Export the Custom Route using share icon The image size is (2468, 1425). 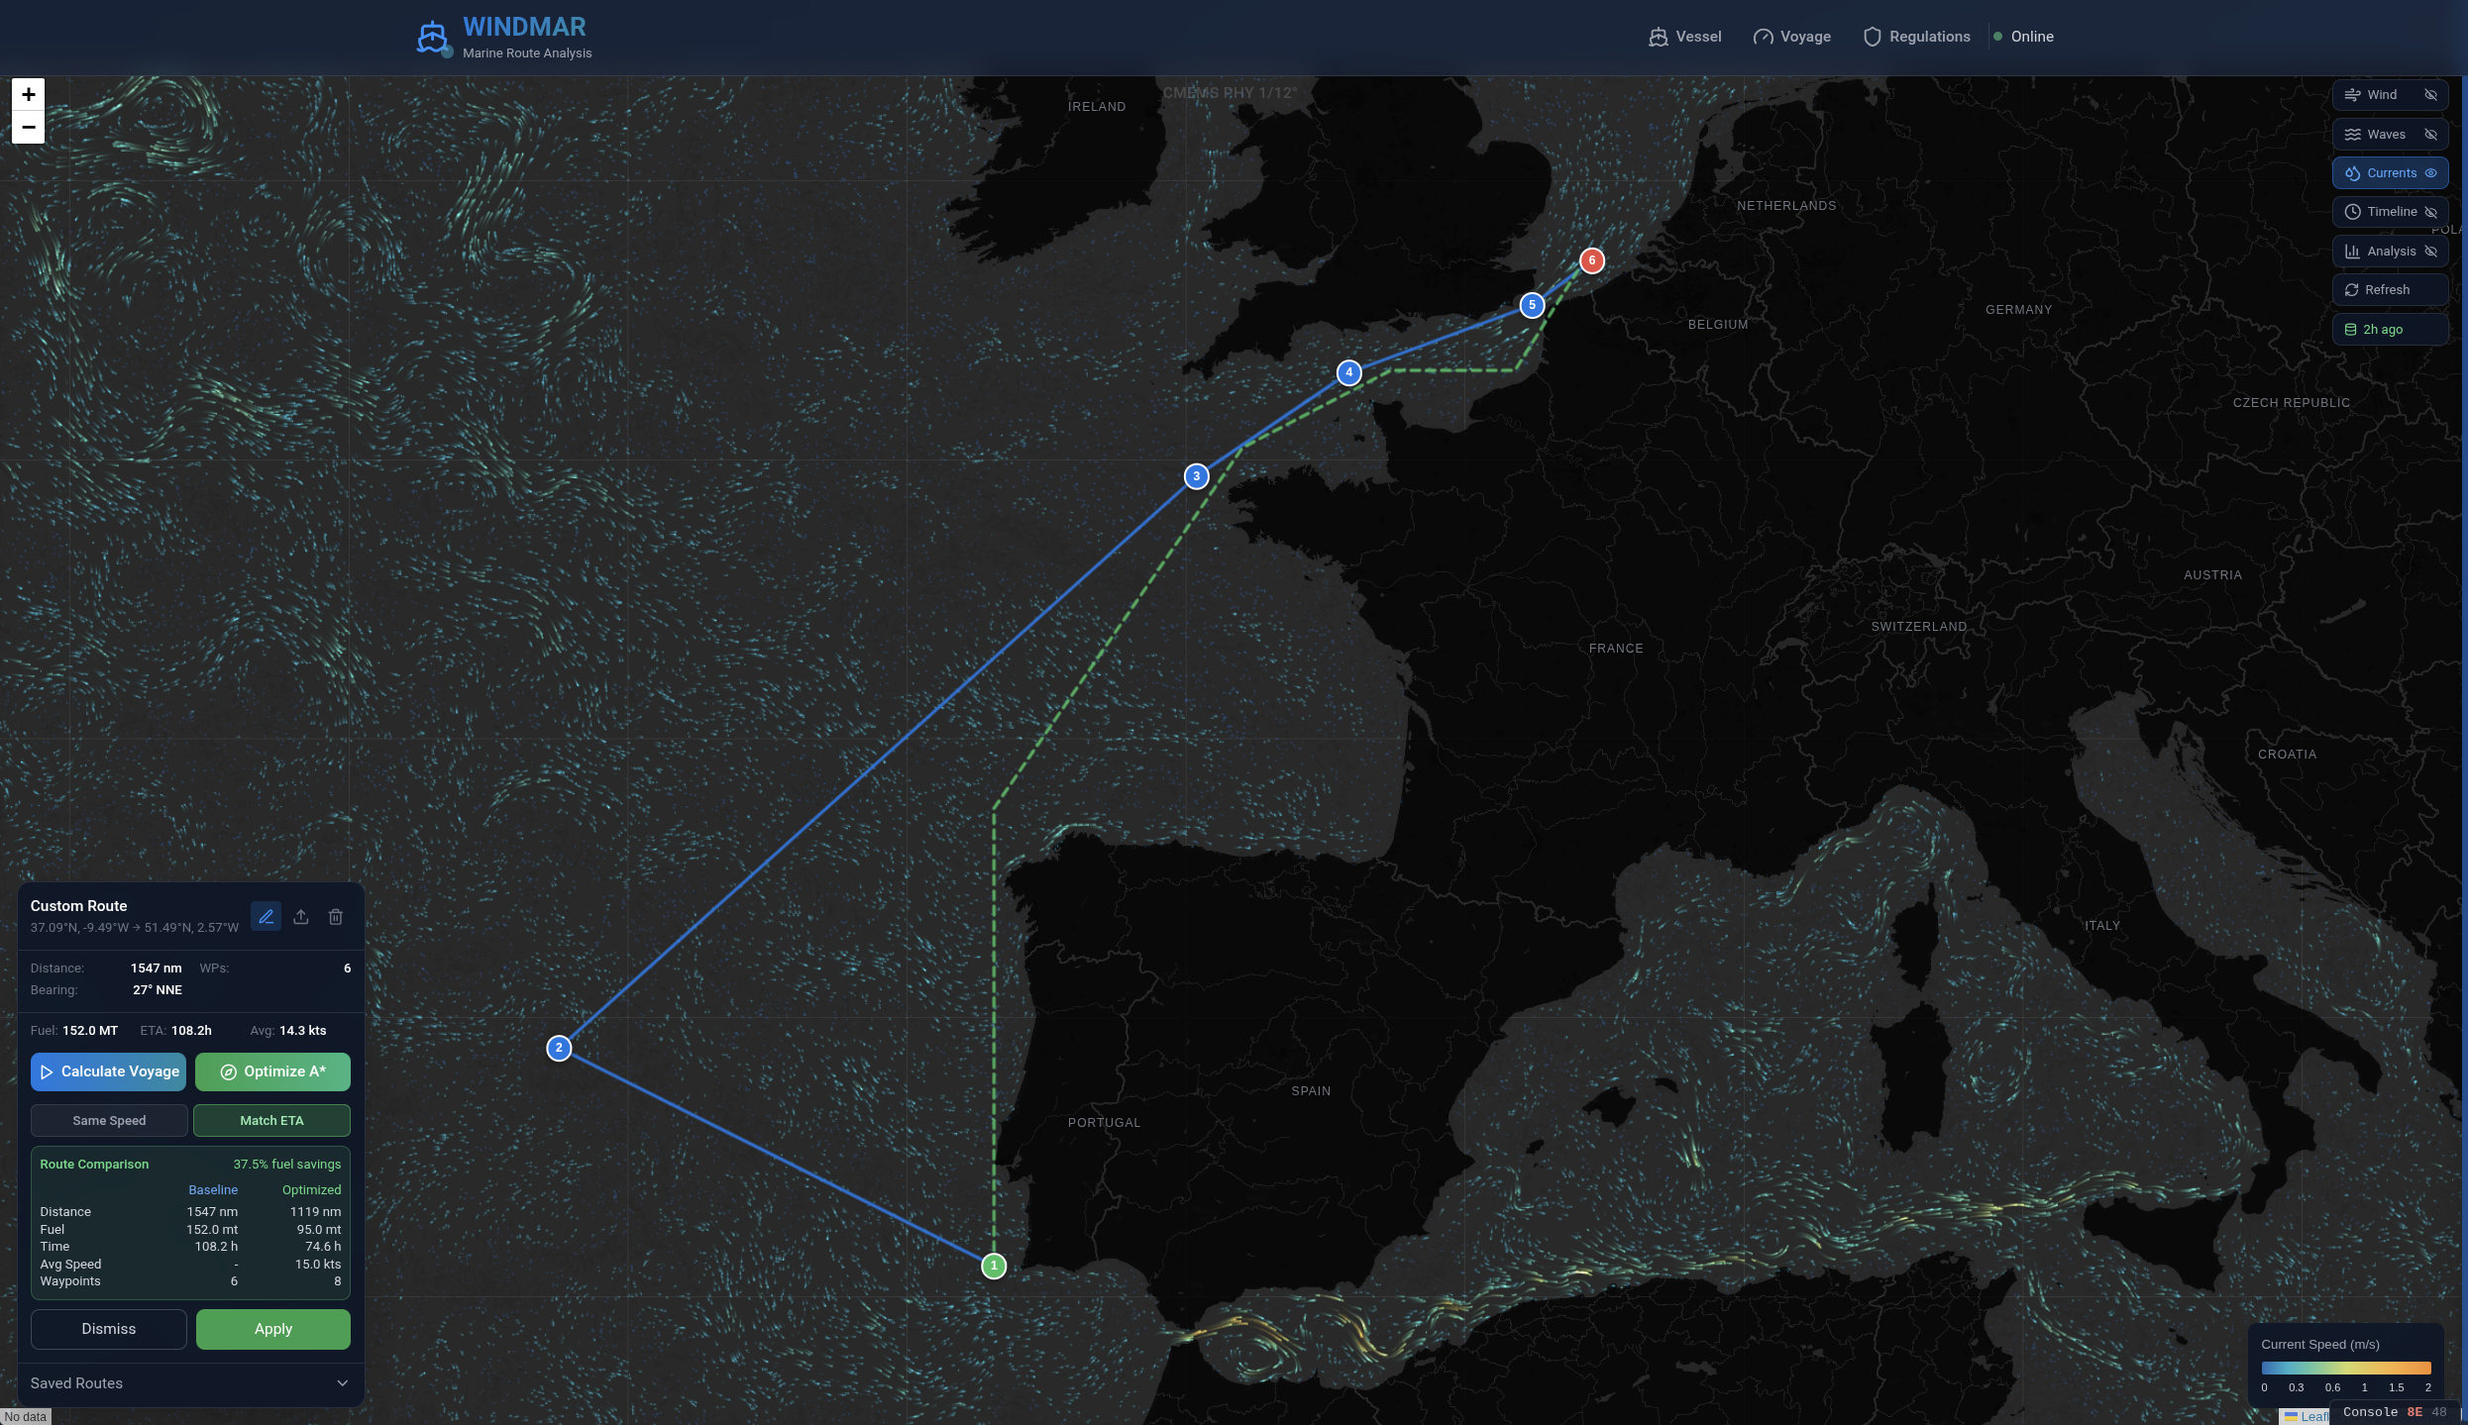[x=301, y=916]
